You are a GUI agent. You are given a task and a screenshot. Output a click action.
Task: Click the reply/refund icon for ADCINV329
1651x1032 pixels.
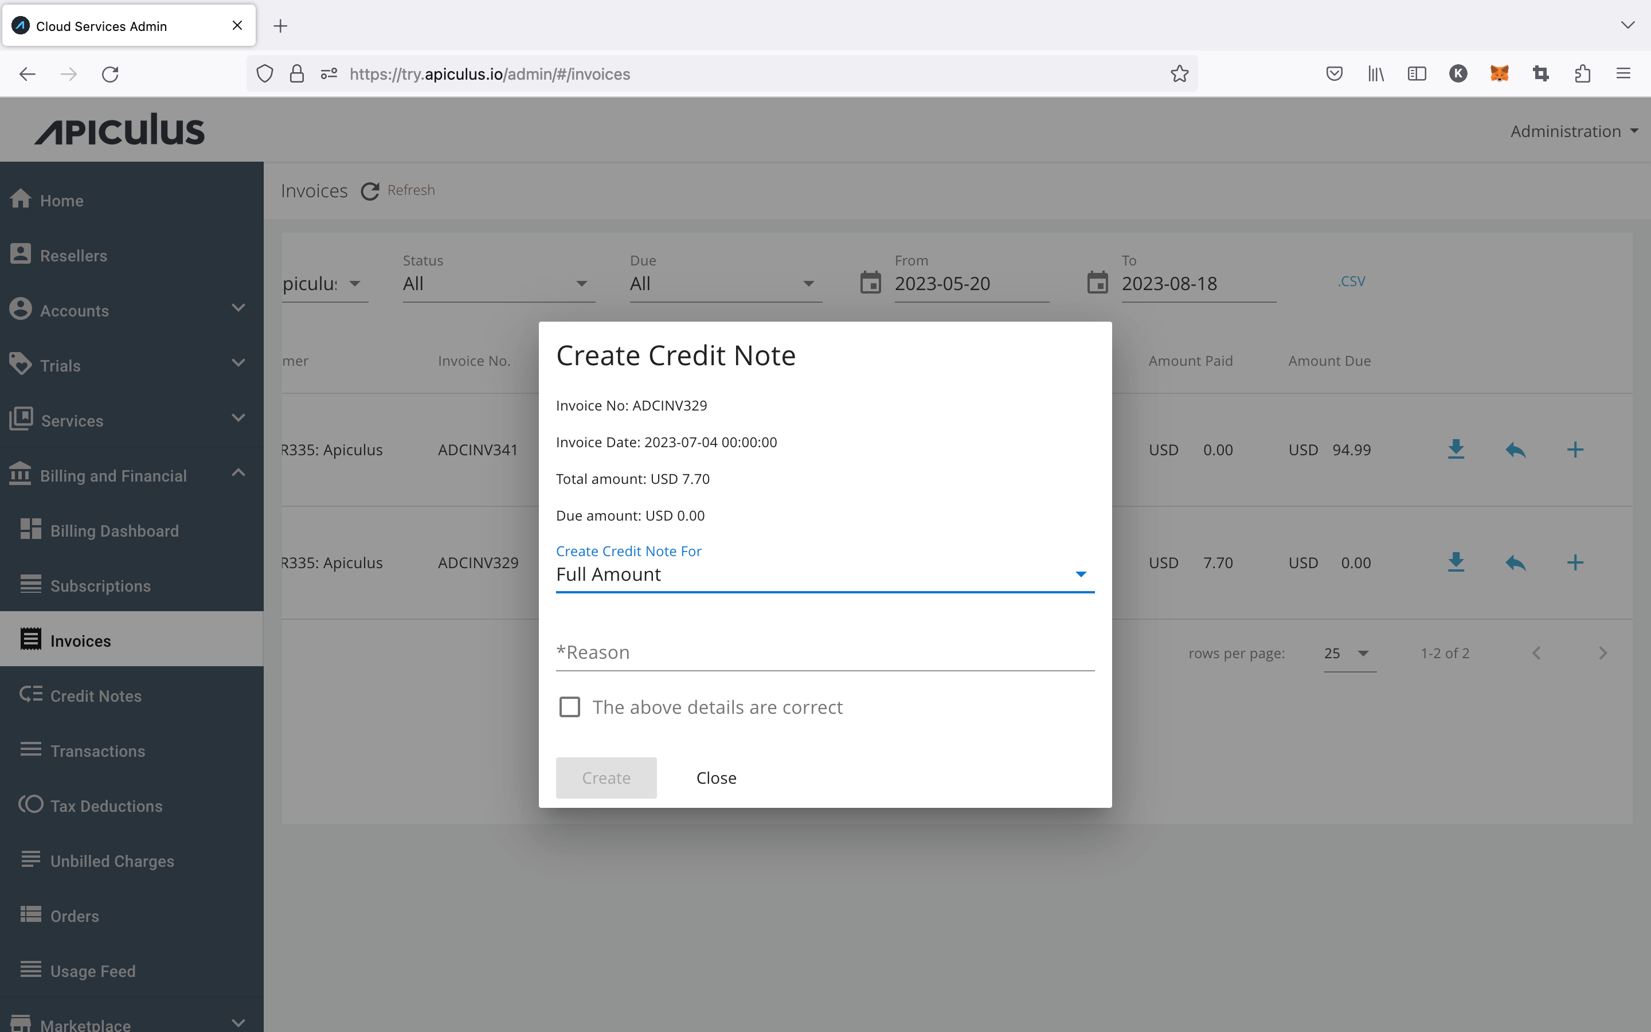point(1516,561)
